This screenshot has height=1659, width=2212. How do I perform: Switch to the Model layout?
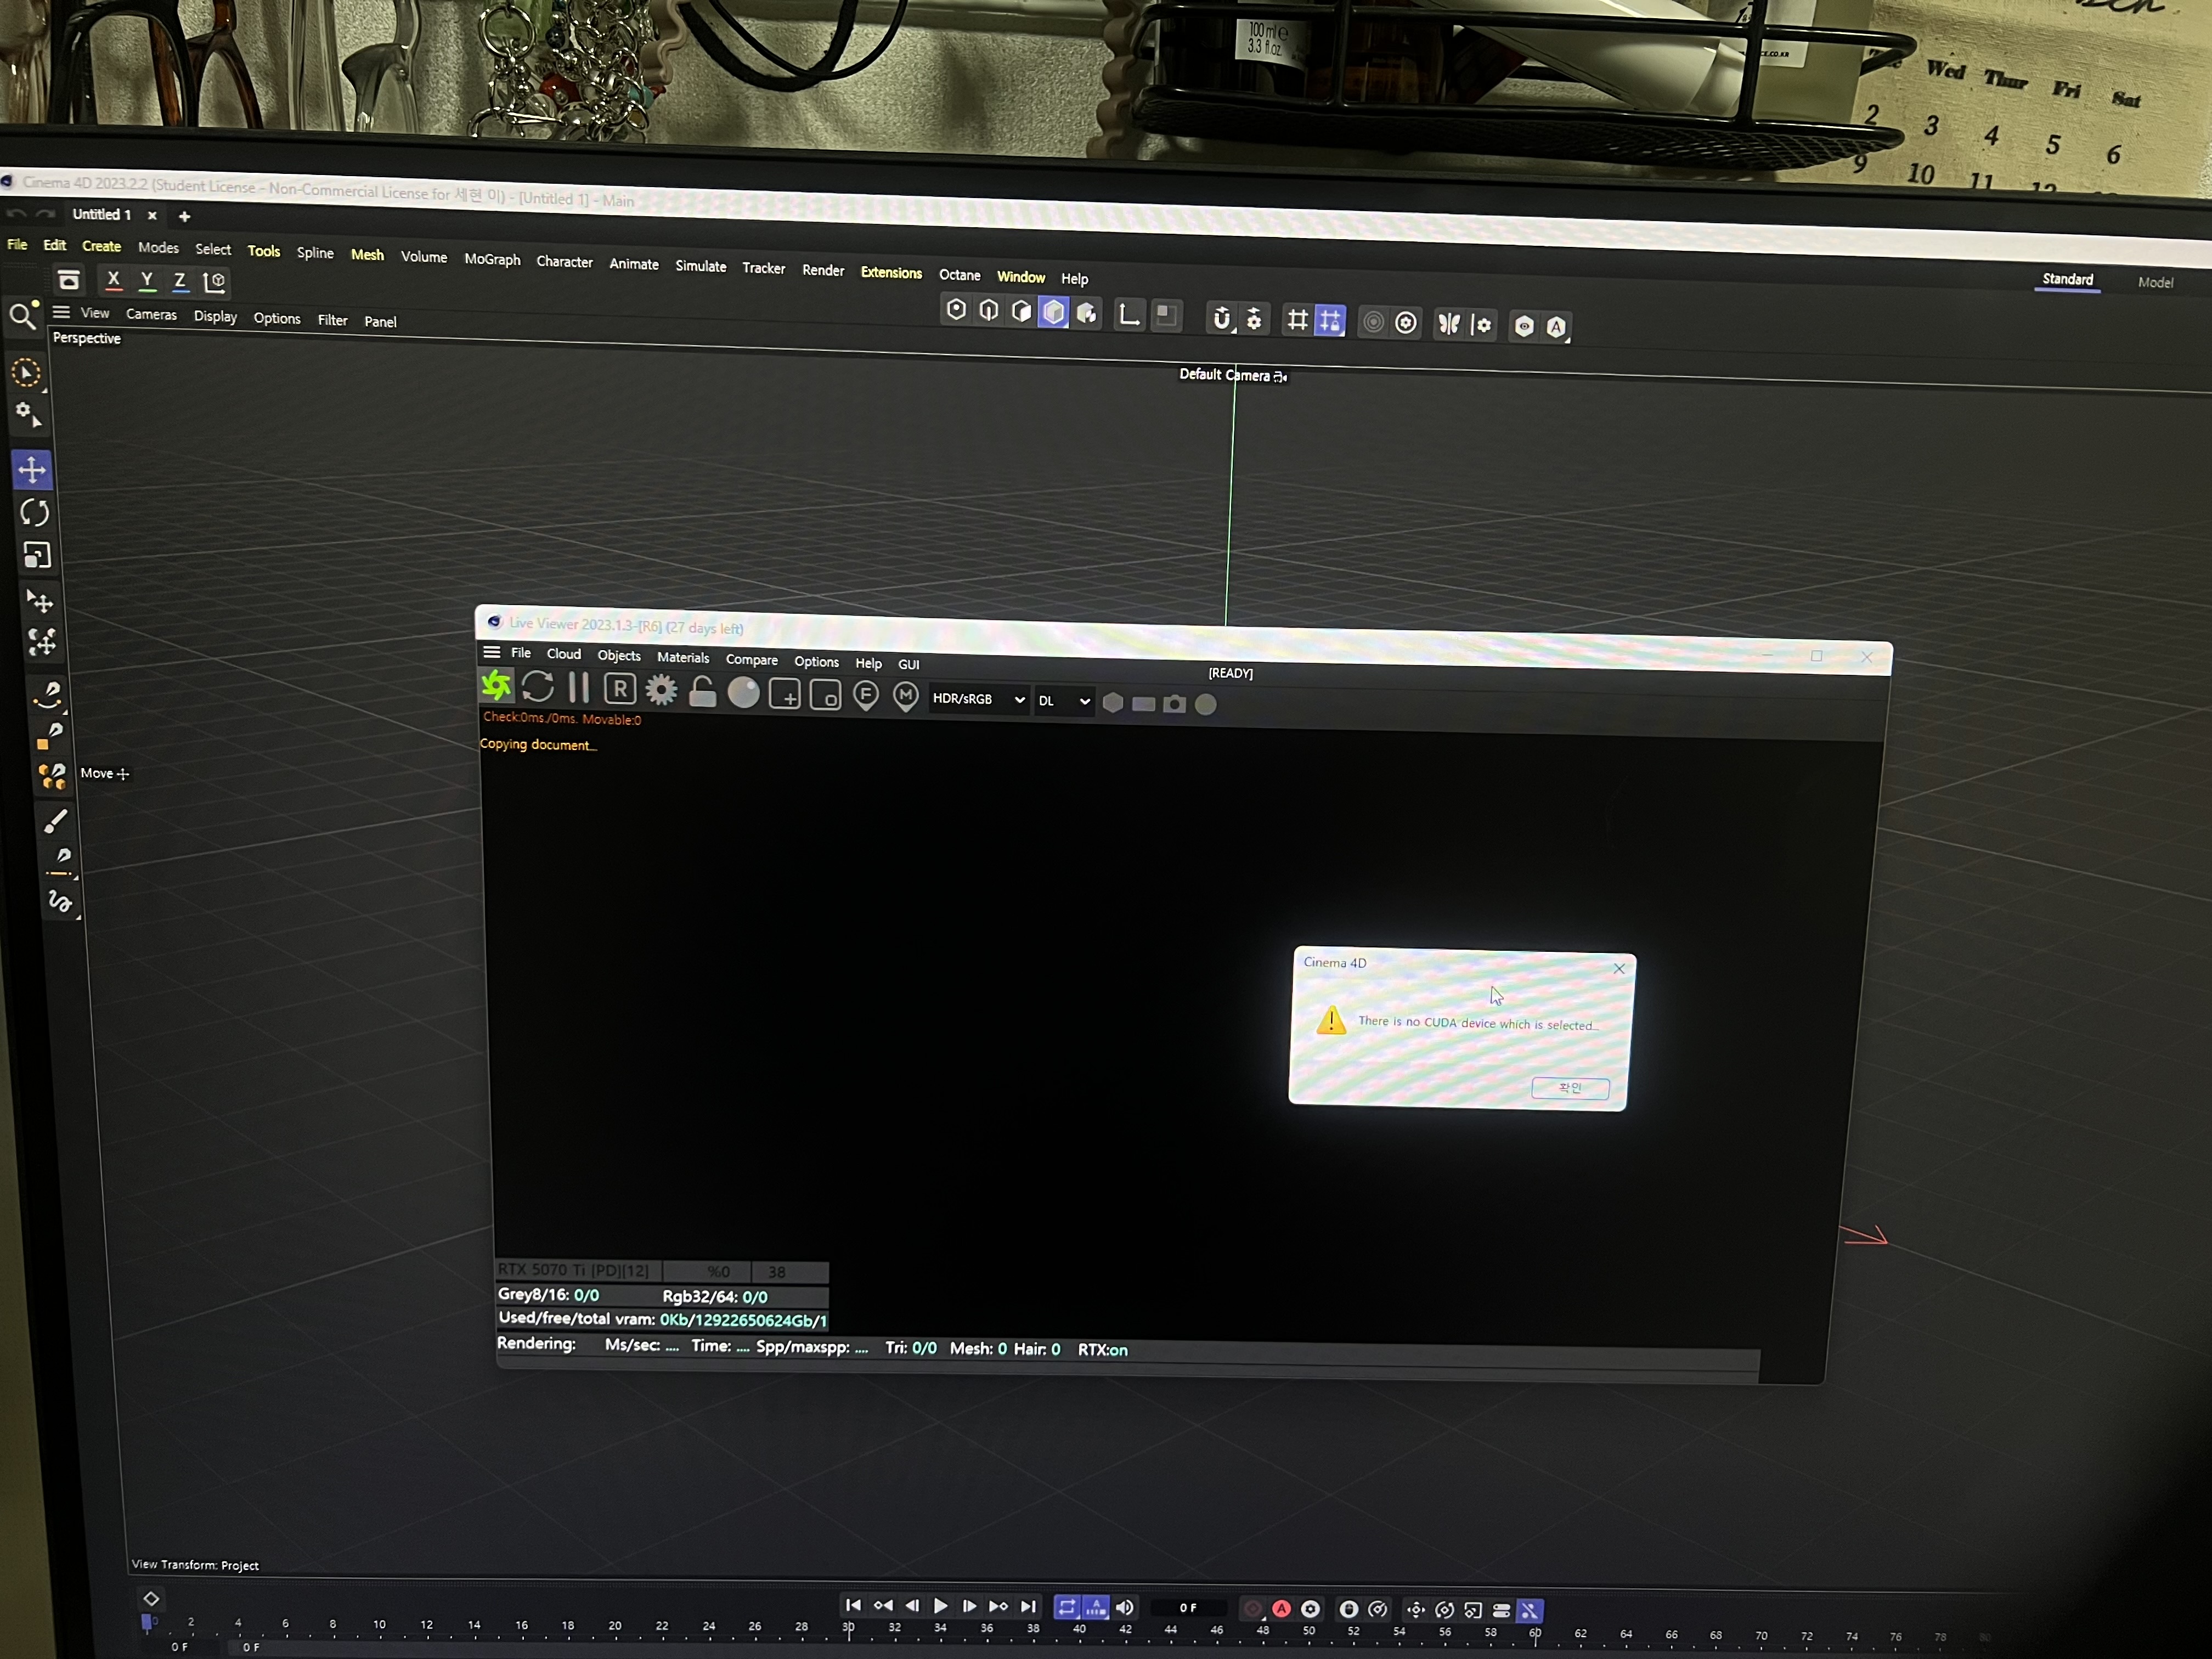2155,283
